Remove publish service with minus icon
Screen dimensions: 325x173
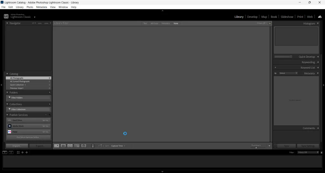[x=46, y=115]
